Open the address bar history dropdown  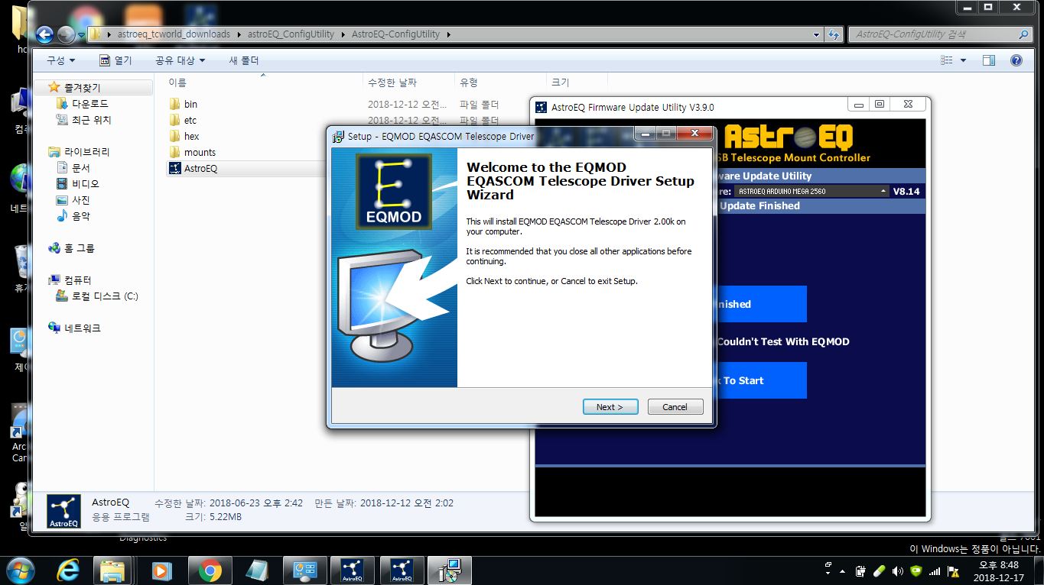[x=816, y=34]
